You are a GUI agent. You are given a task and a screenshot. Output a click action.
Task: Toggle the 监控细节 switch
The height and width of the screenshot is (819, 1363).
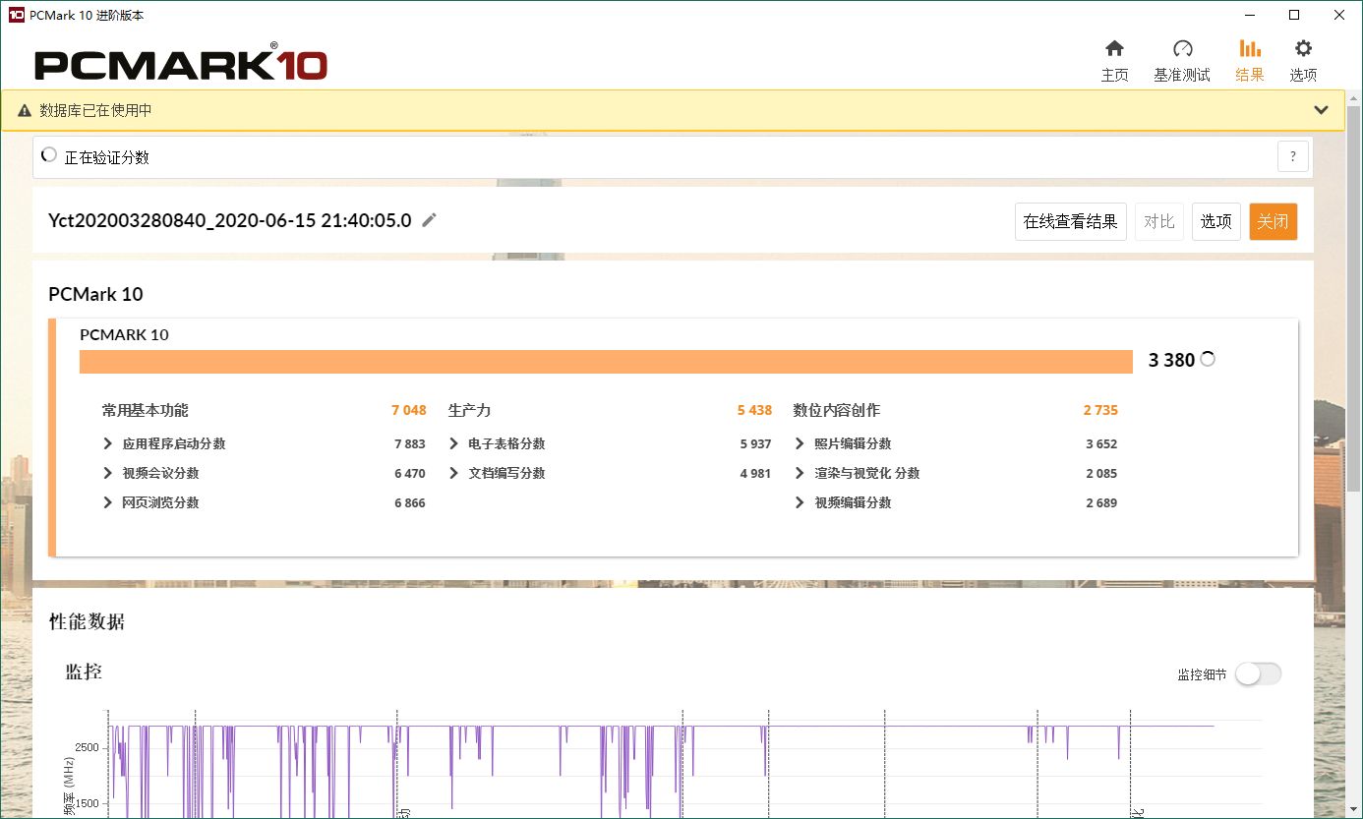pyautogui.click(x=1259, y=673)
